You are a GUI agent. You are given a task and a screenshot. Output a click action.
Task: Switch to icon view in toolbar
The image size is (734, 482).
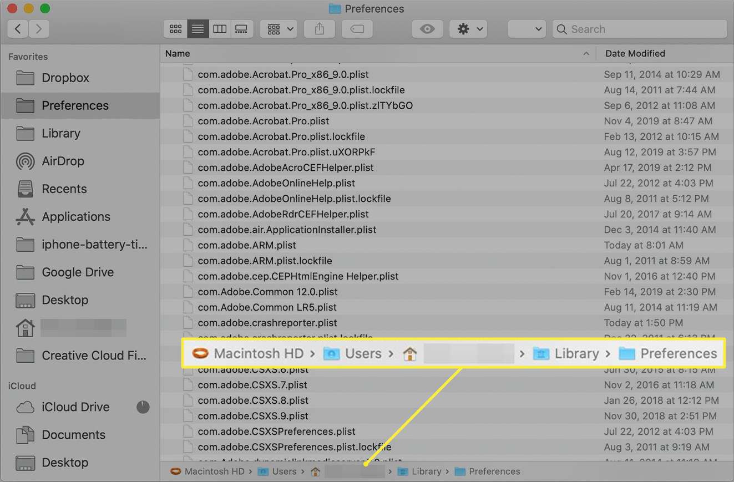[175, 29]
